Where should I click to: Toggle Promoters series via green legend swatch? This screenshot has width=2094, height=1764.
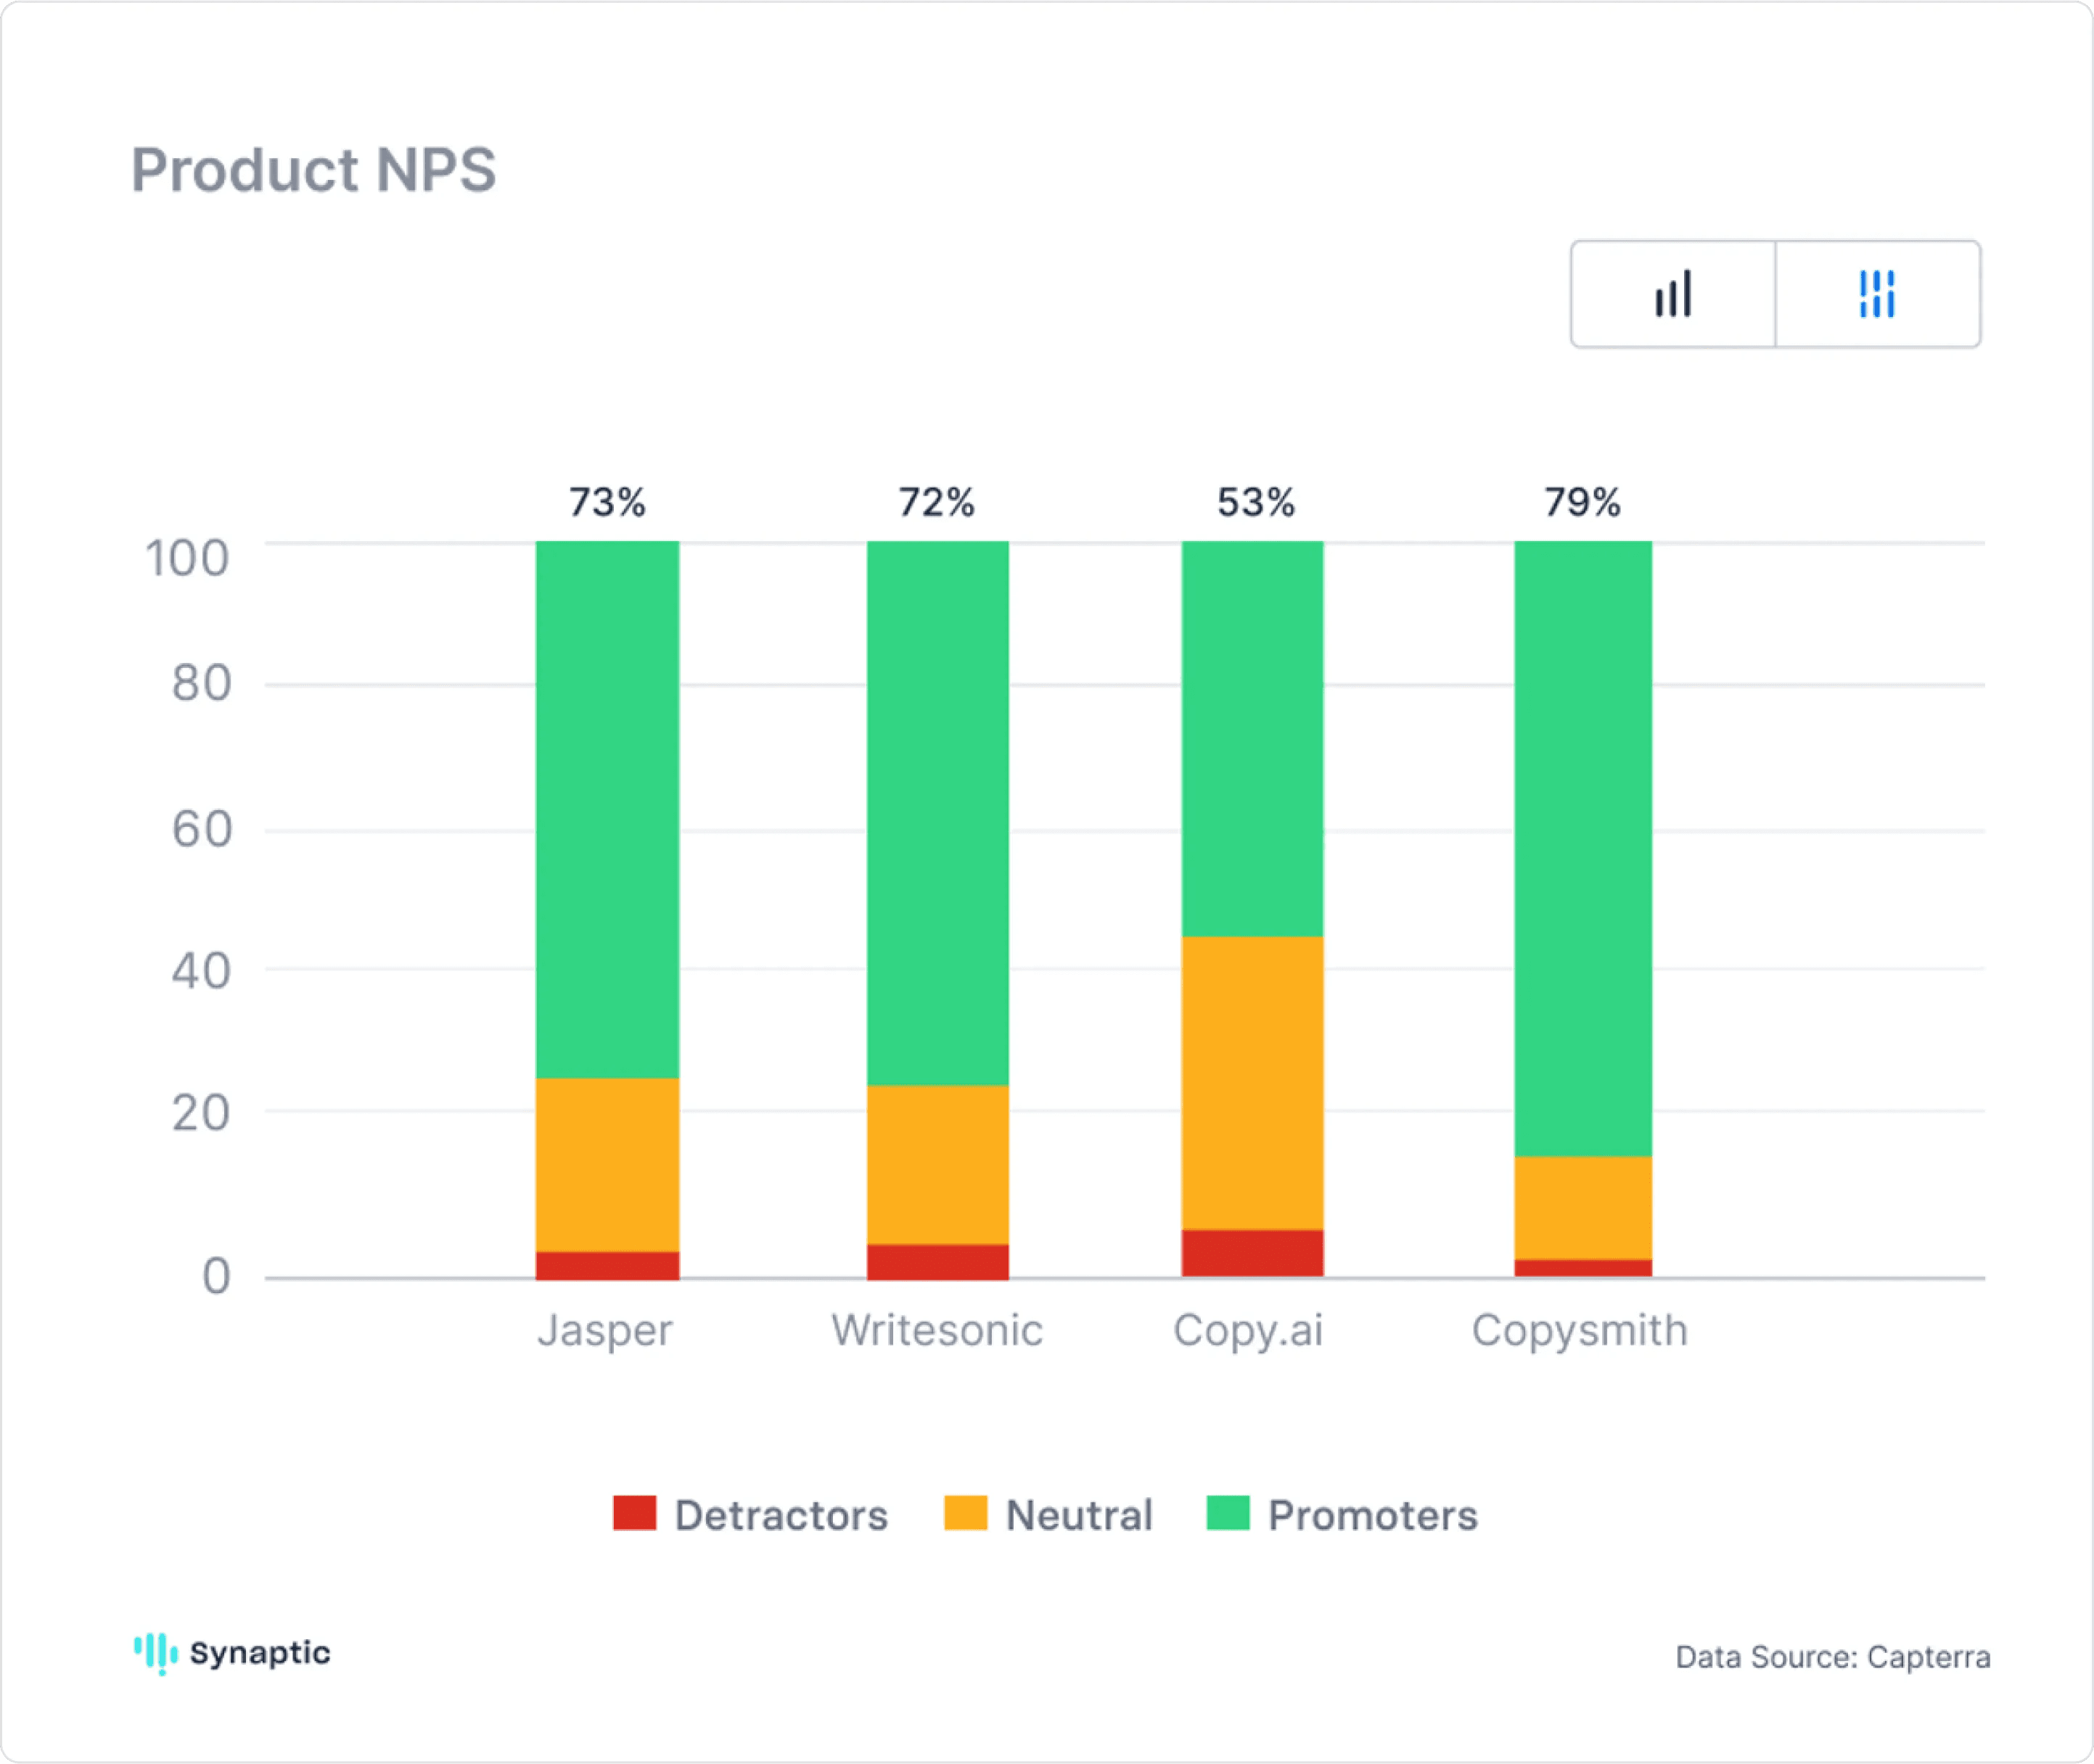coord(1228,1513)
